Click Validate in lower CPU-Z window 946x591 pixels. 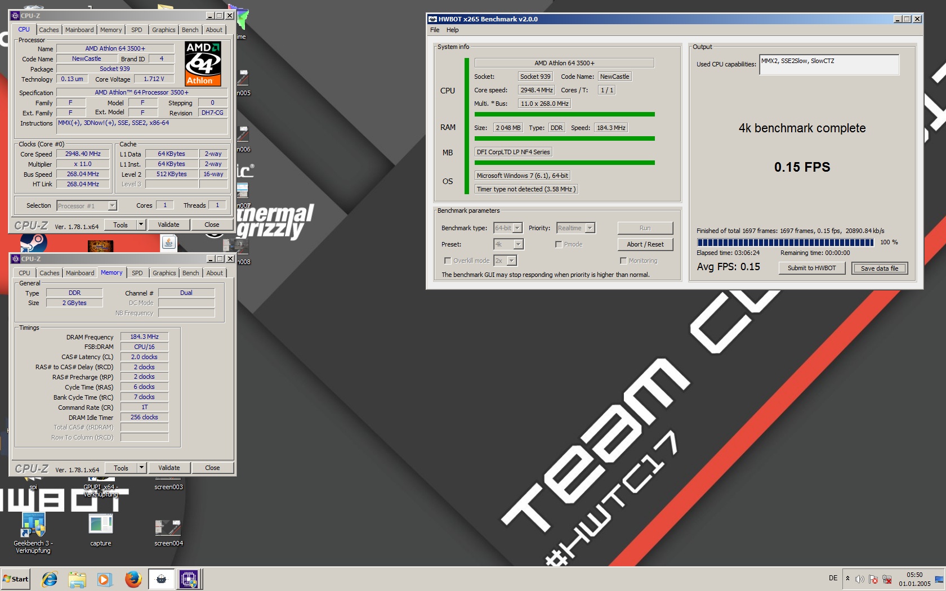pos(169,468)
